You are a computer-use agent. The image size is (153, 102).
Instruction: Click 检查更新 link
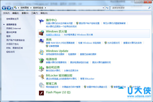[72, 54]
